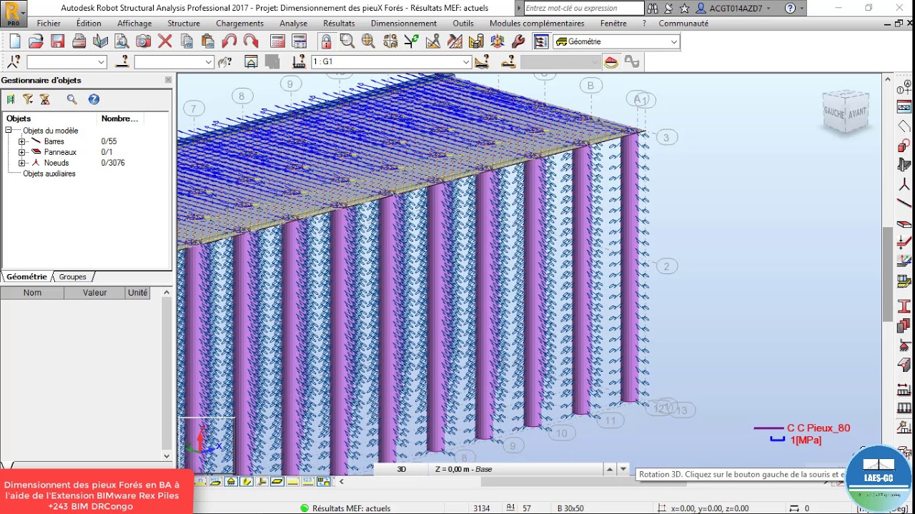This screenshot has width=915, height=514.
Task: Open the Résultats menu
Action: [339, 23]
